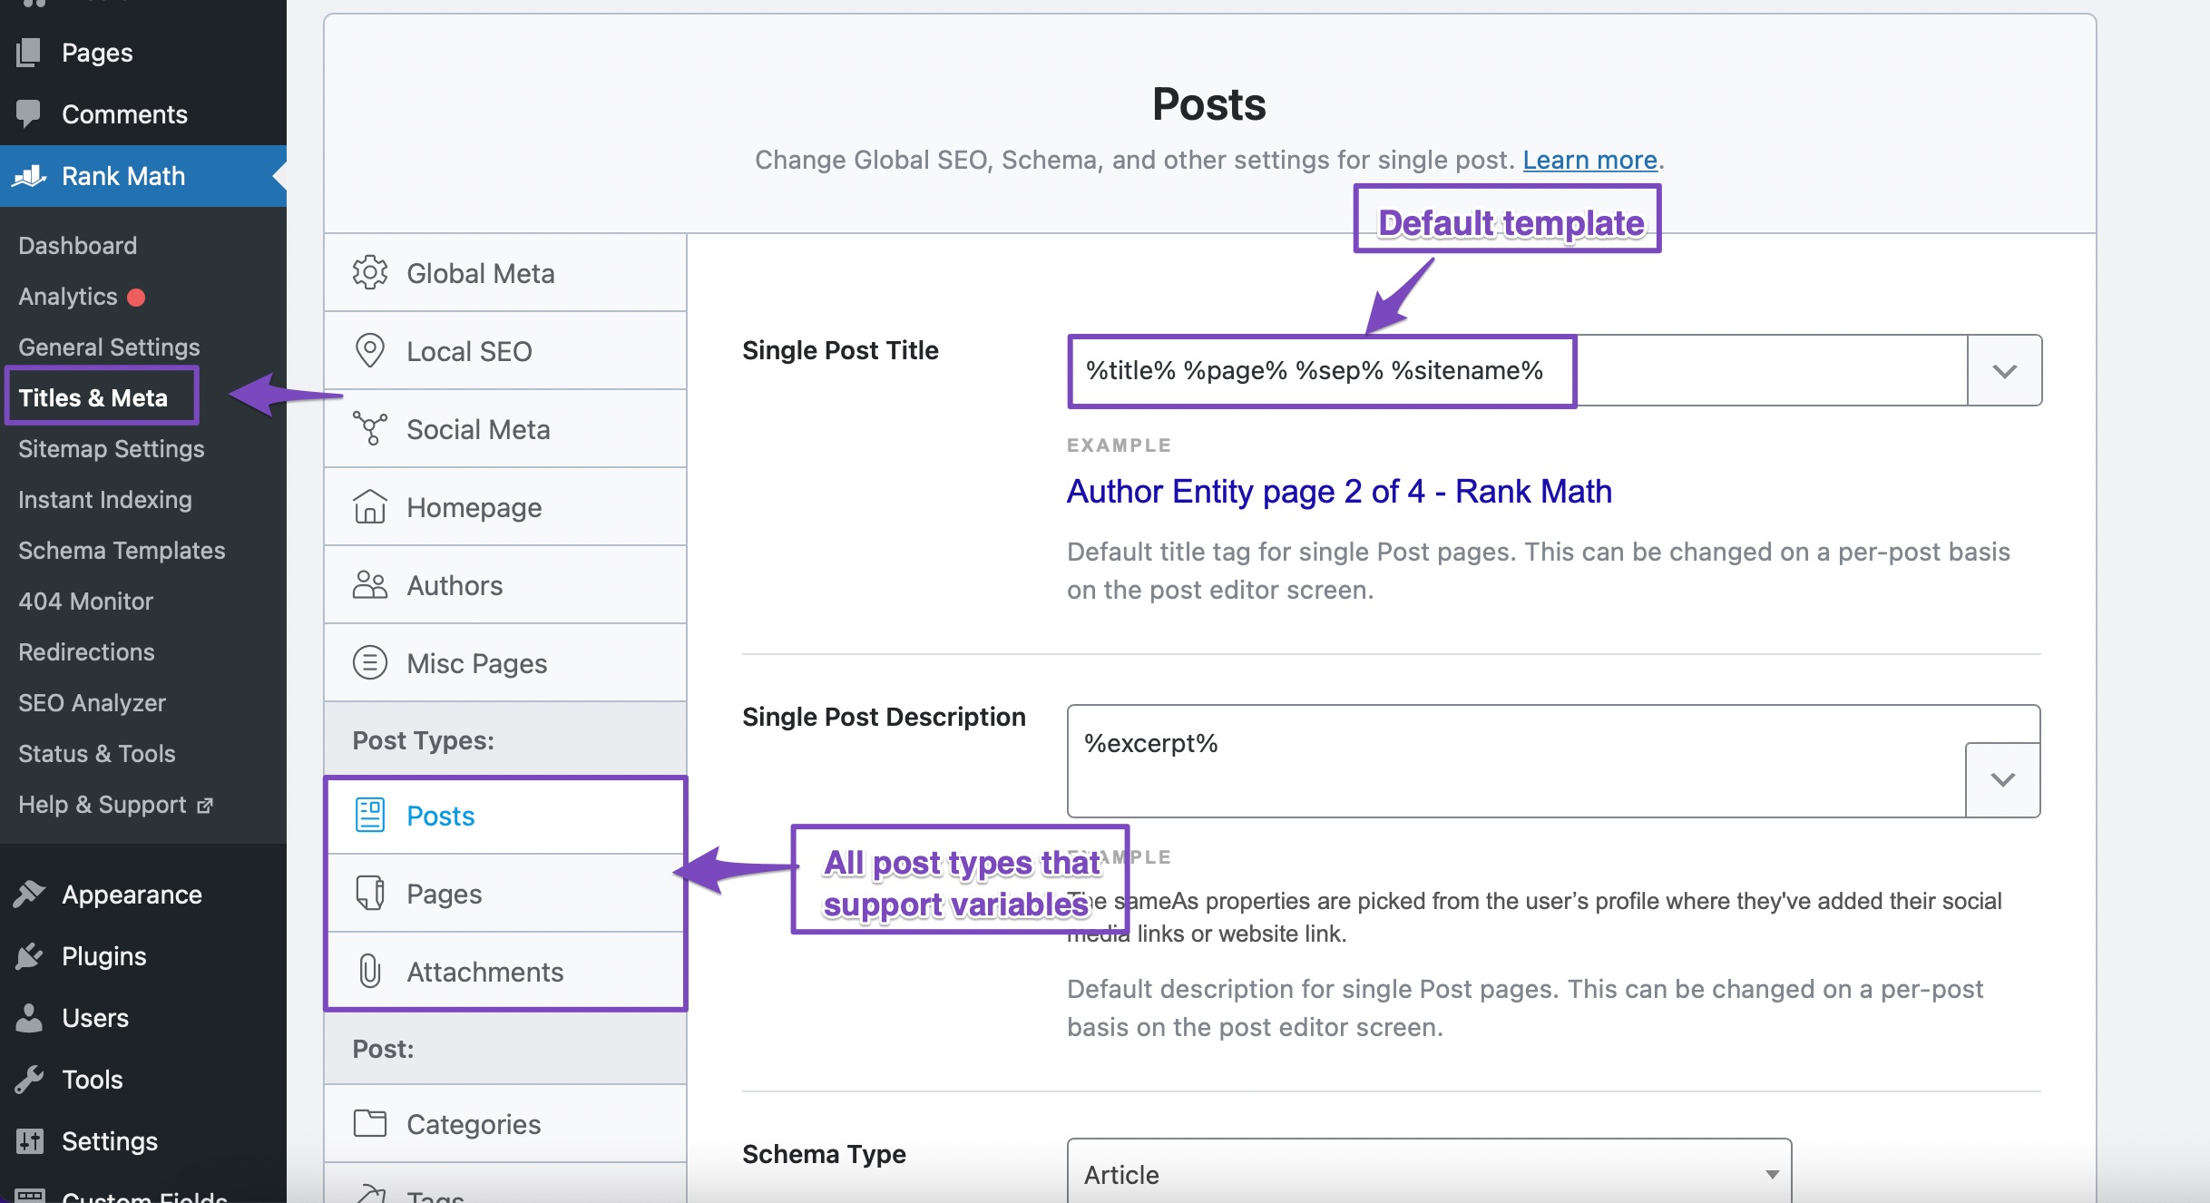Open the Posts section under Post Types

[440, 815]
